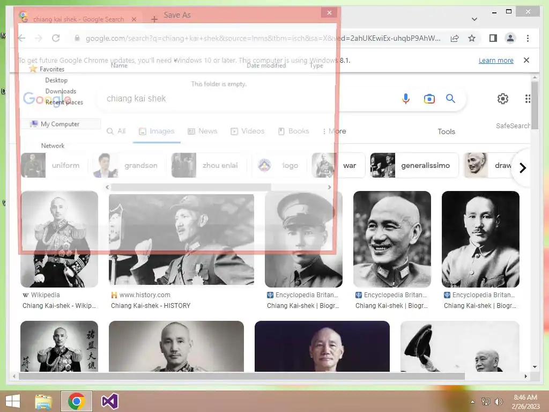Click the blue search magnifier icon
Viewport: 549px width, 412px height.
click(450, 99)
